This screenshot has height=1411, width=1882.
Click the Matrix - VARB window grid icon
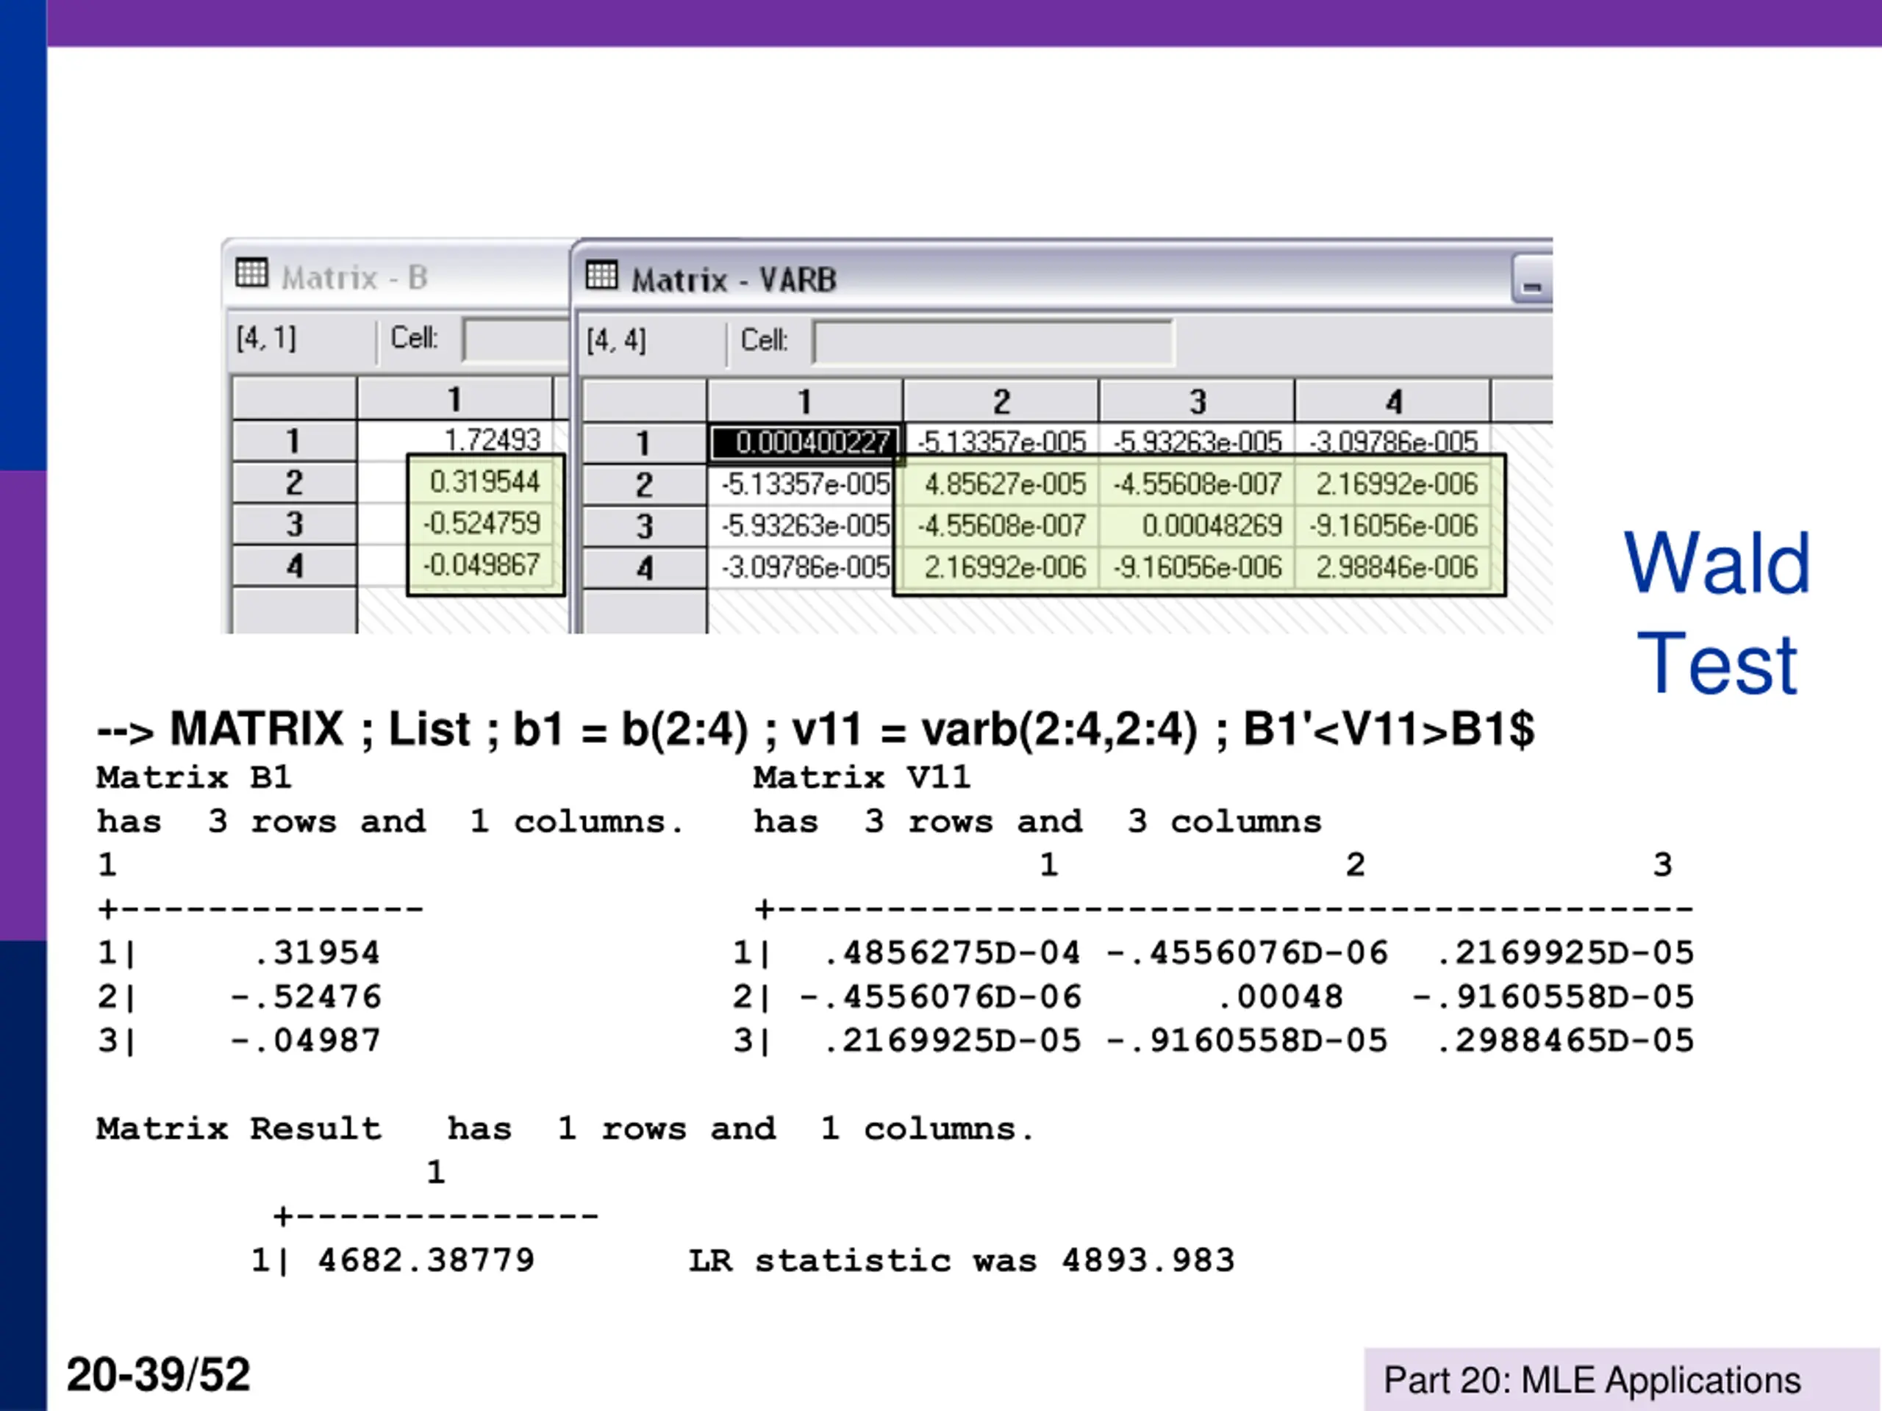[x=601, y=275]
